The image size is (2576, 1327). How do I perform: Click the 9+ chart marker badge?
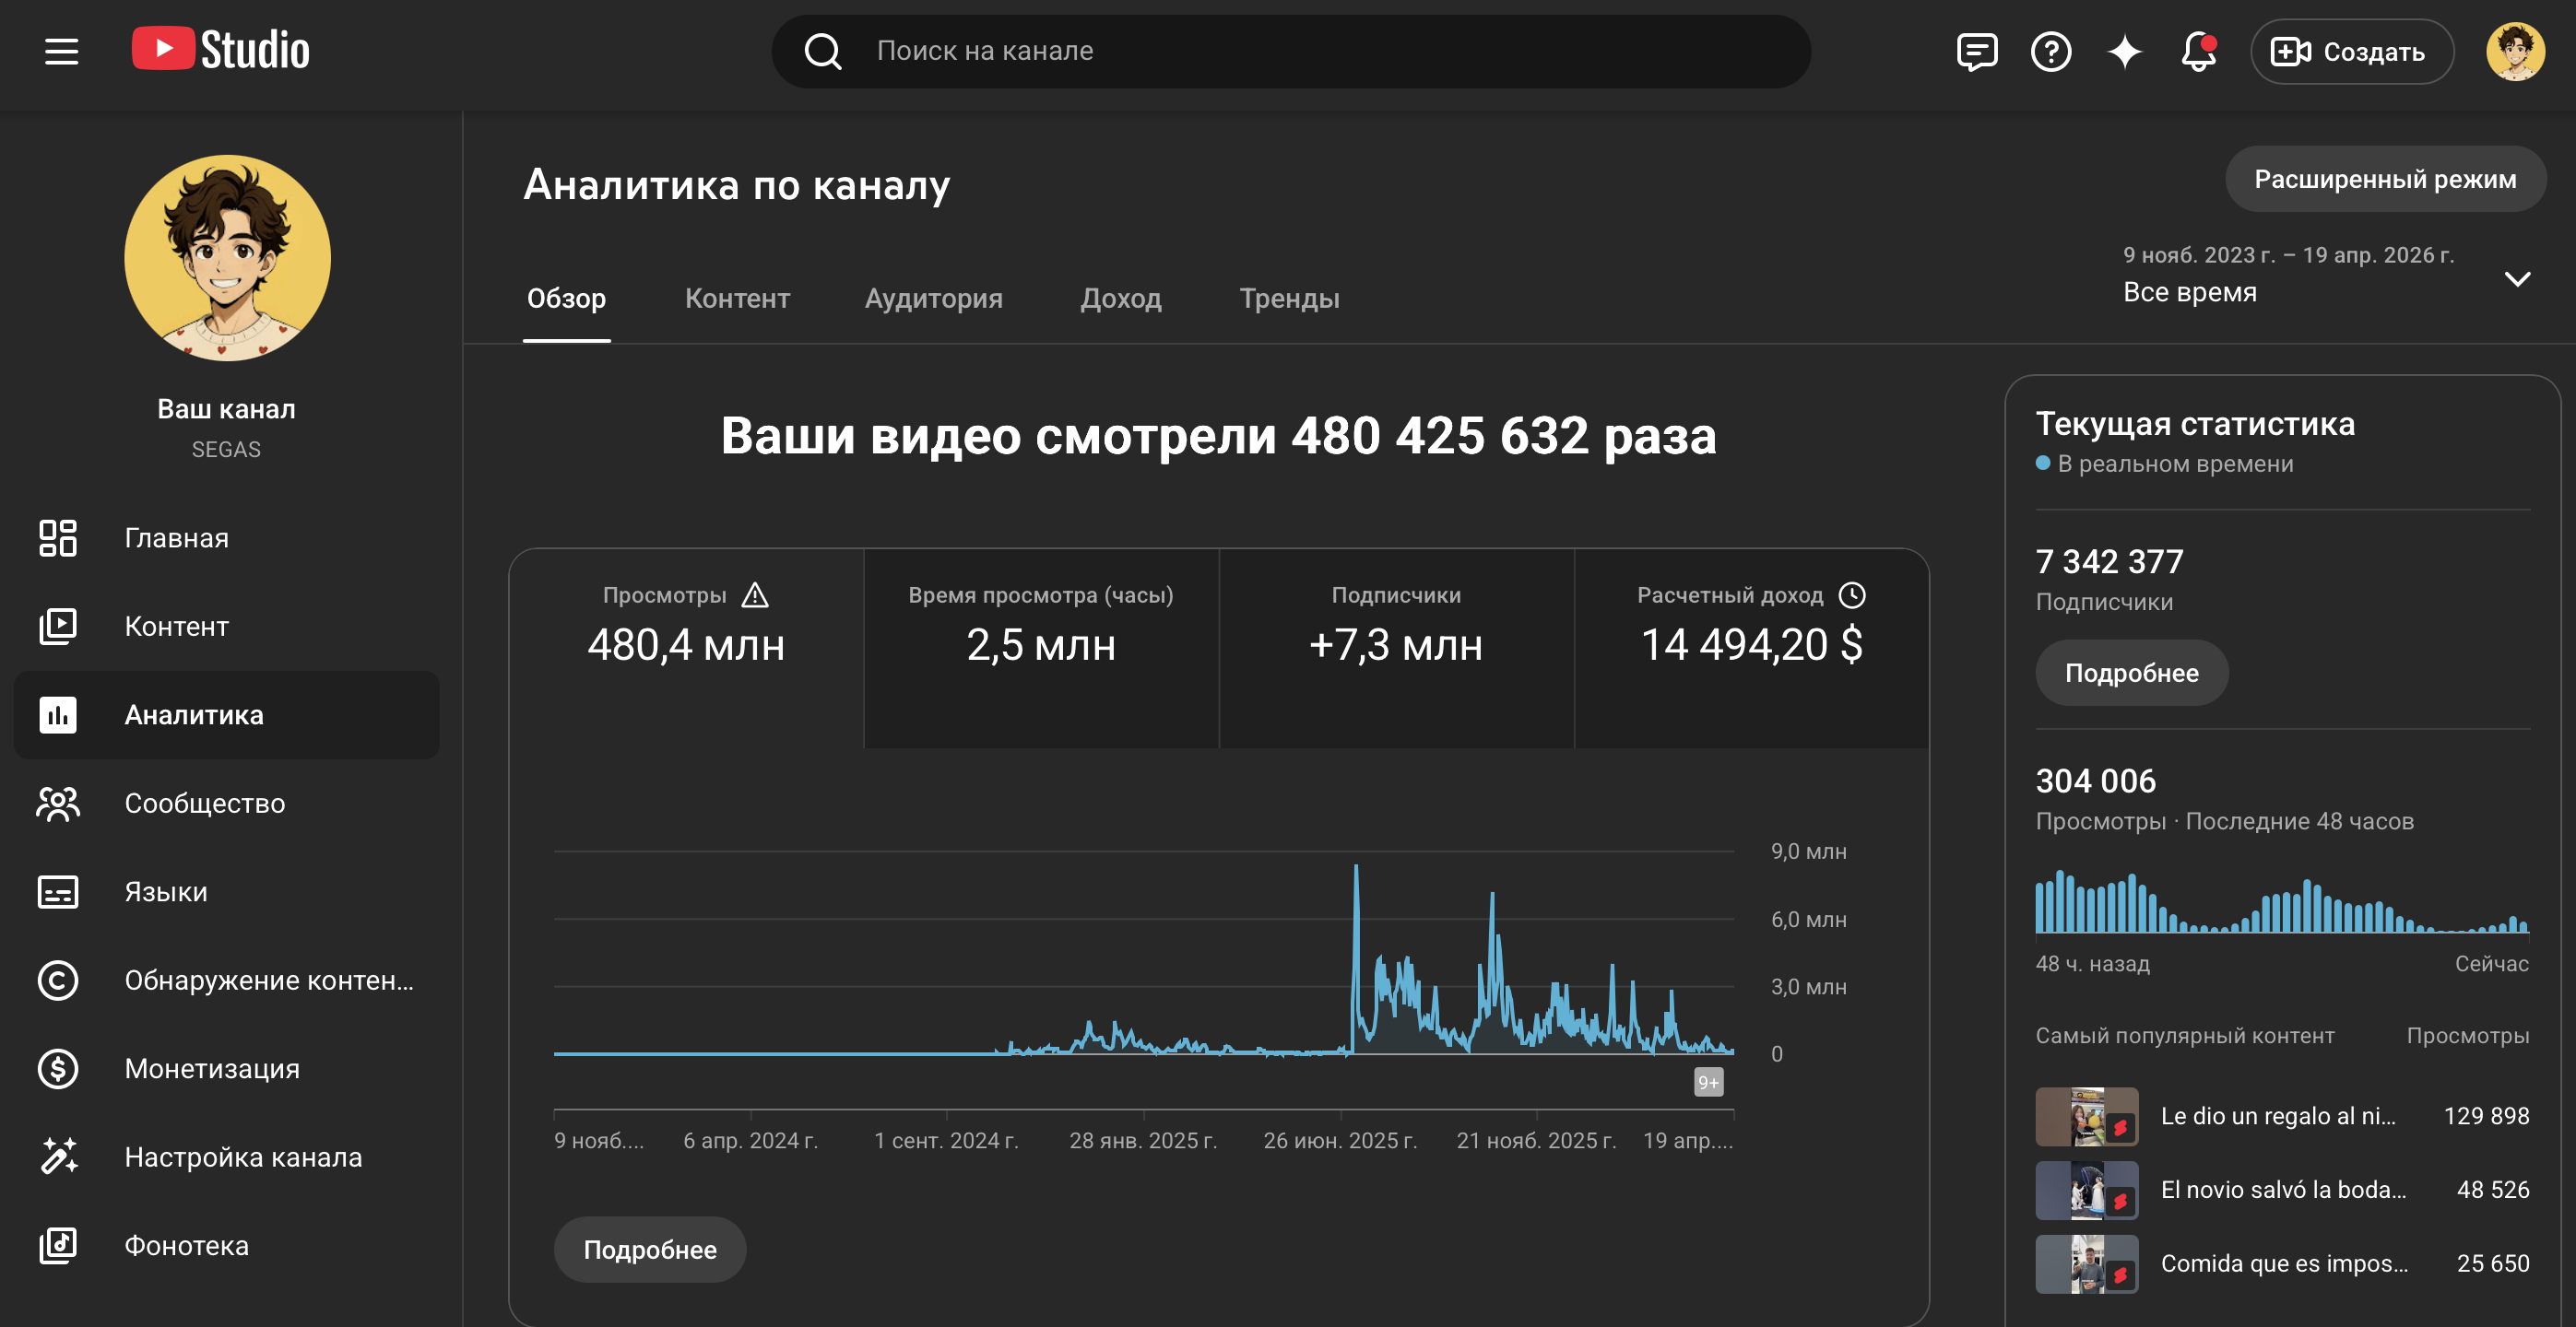pos(1708,1082)
